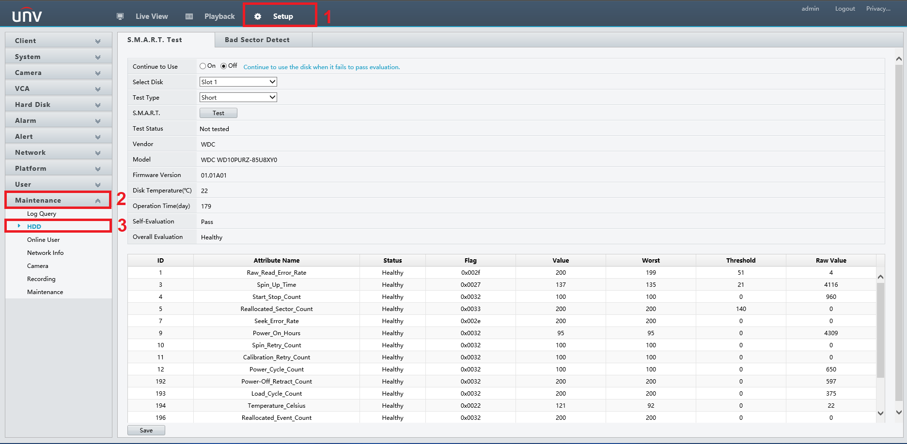The width and height of the screenshot is (907, 444).
Task: Open the Log Query menu item
Action: click(x=42, y=213)
